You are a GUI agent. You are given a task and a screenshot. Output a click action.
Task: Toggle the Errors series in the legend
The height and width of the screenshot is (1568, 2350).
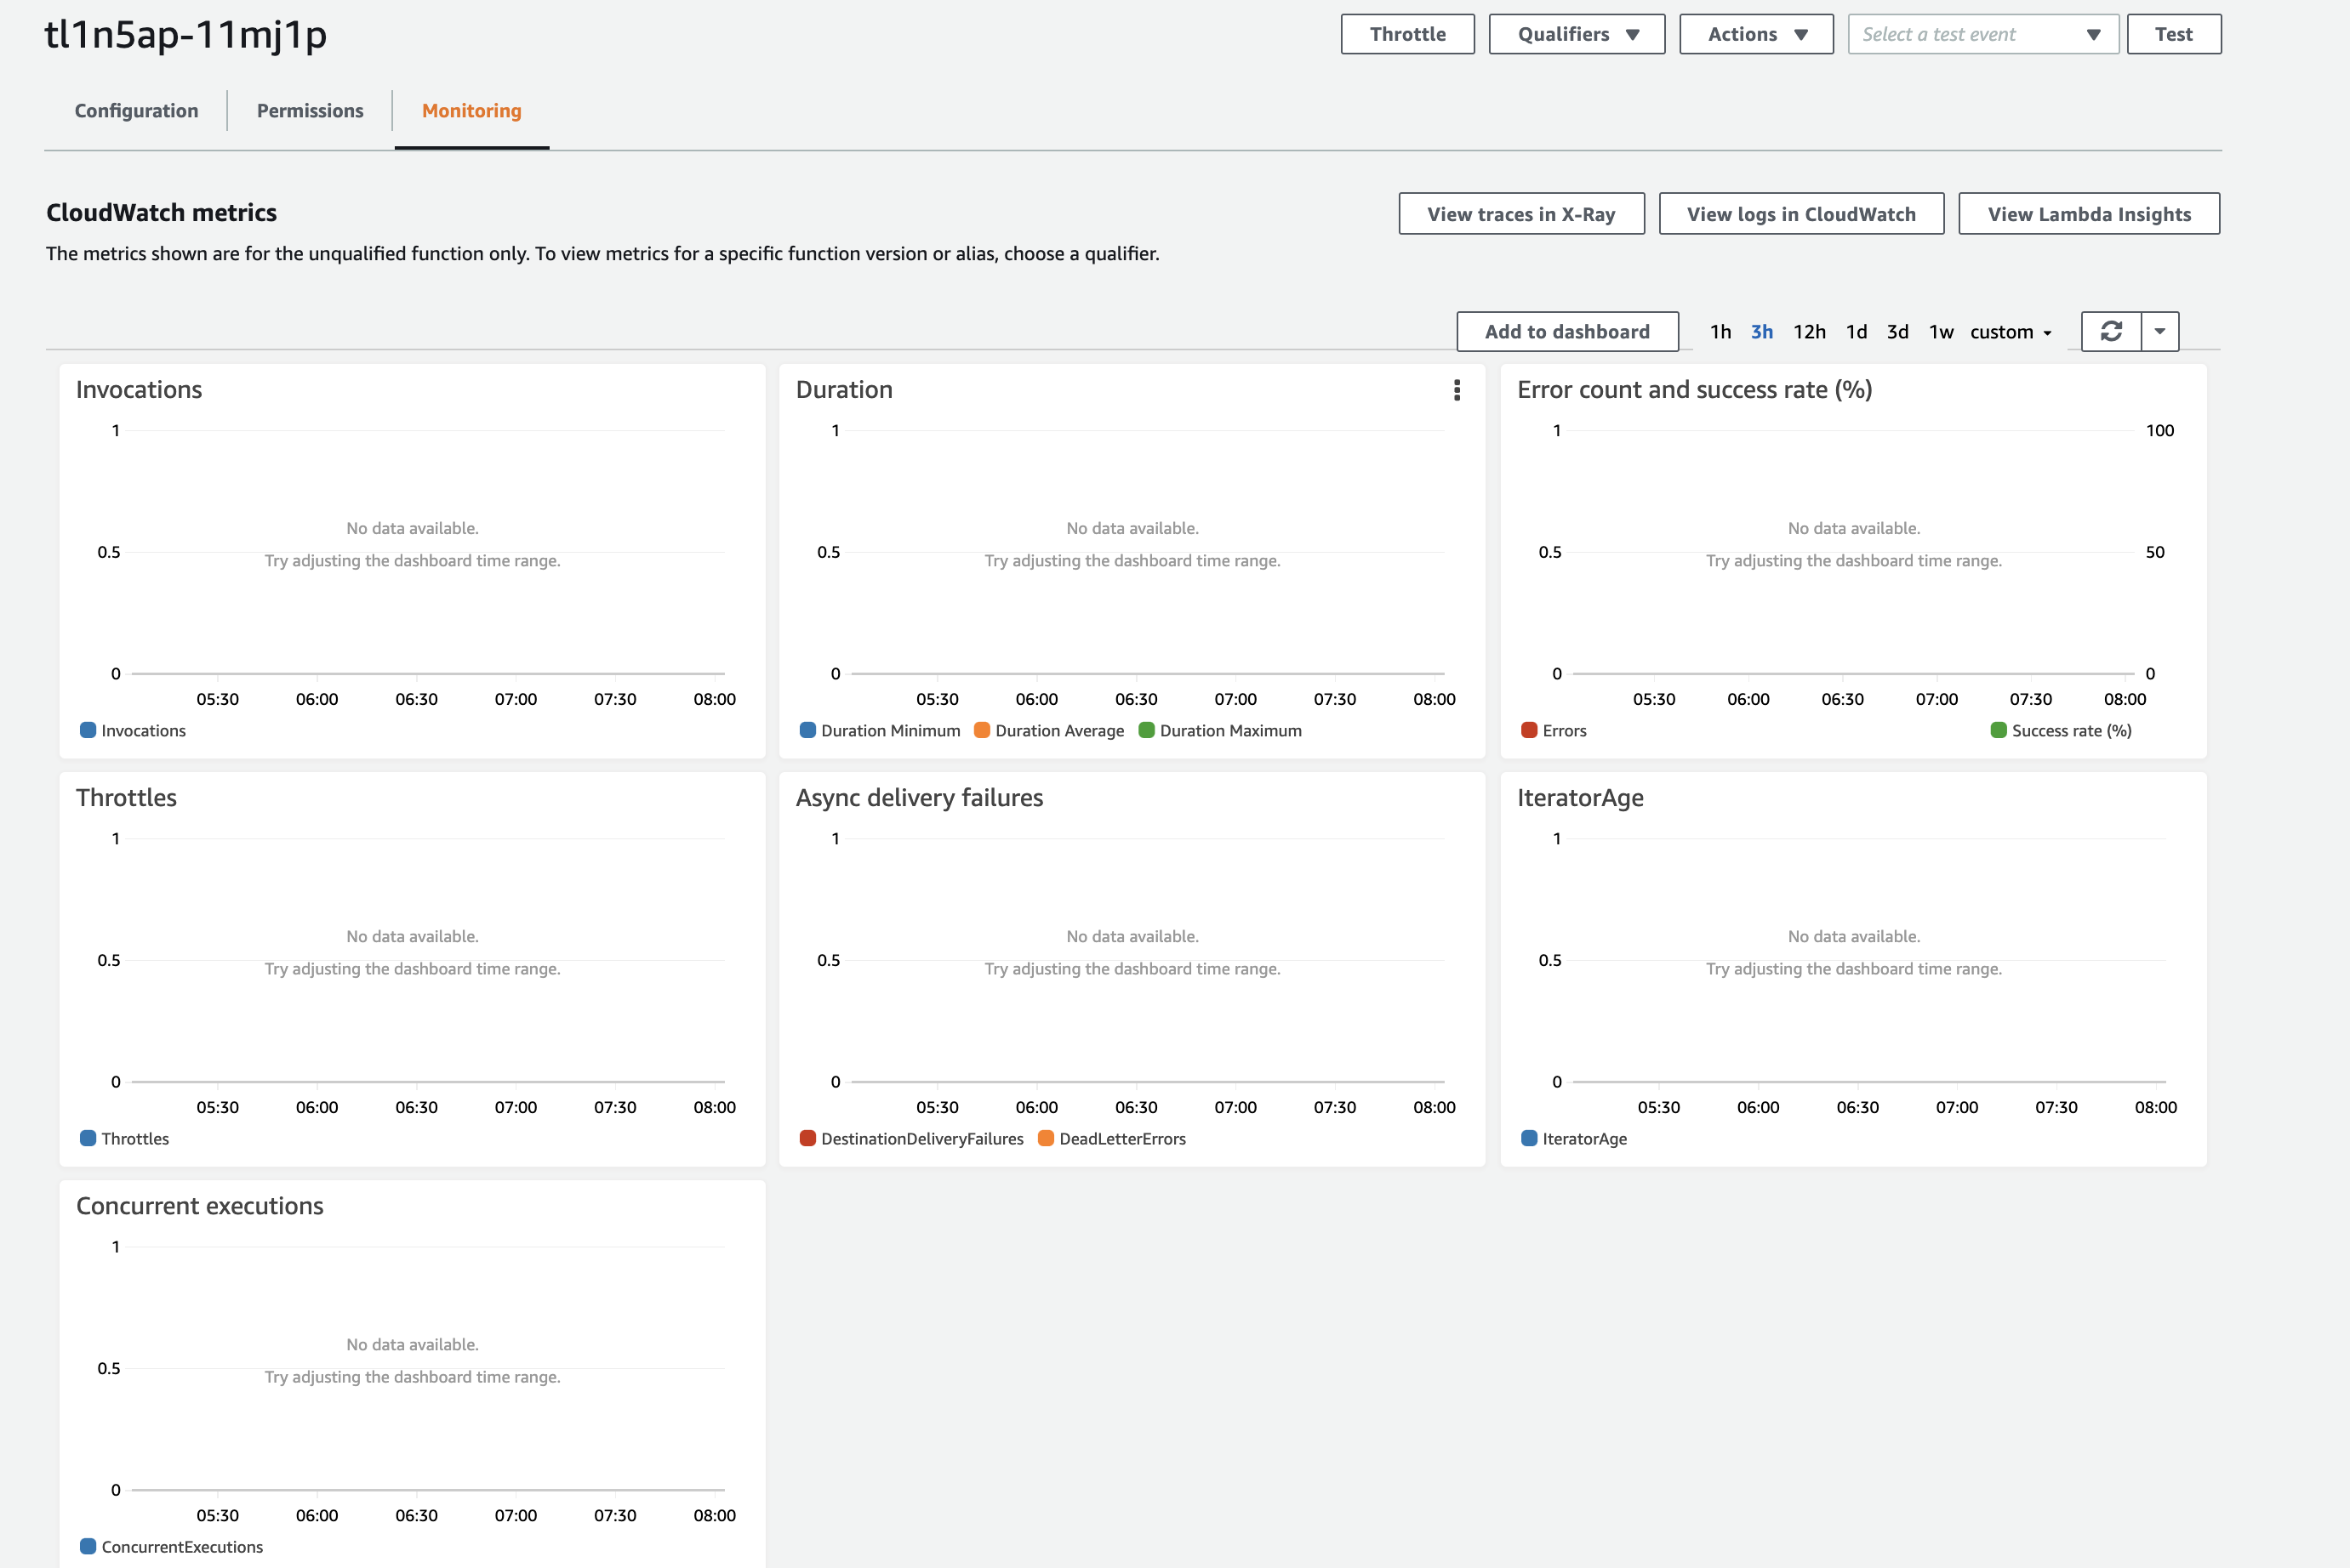pyautogui.click(x=1554, y=730)
